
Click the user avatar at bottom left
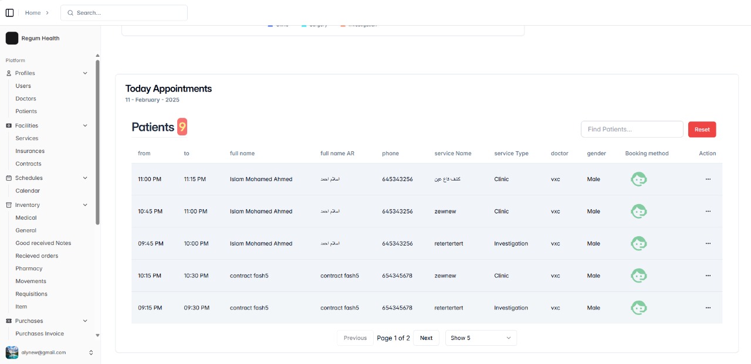[x=12, y=352]
